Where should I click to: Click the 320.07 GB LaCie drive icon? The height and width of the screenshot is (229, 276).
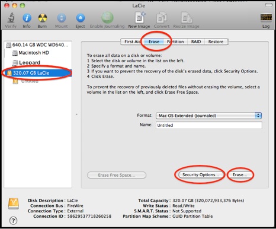[x=9, y=73]
